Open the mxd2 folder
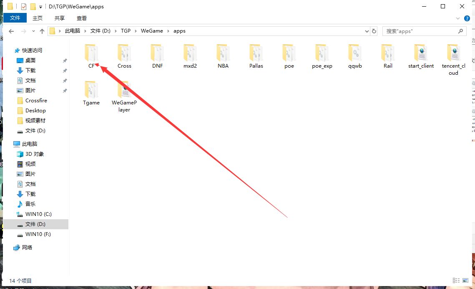 point(190,56)
